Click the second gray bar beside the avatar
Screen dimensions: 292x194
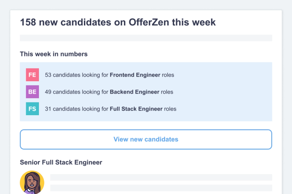pos(161,188)
